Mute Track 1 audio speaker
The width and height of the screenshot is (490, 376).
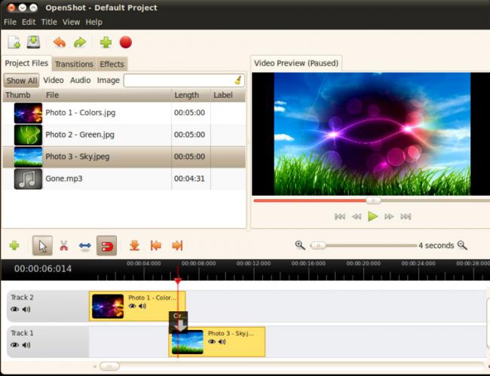click(x=26, y=345)
